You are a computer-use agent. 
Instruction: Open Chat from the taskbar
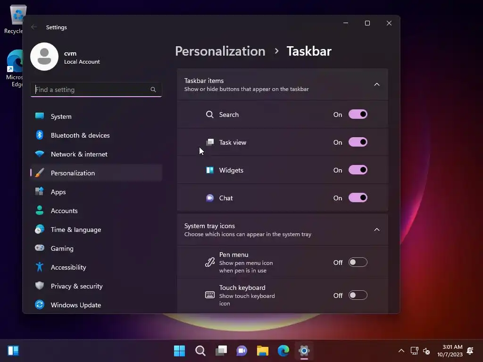242,351
